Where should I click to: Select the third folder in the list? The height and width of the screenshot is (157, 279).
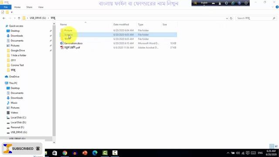click(x=68, y=39)
